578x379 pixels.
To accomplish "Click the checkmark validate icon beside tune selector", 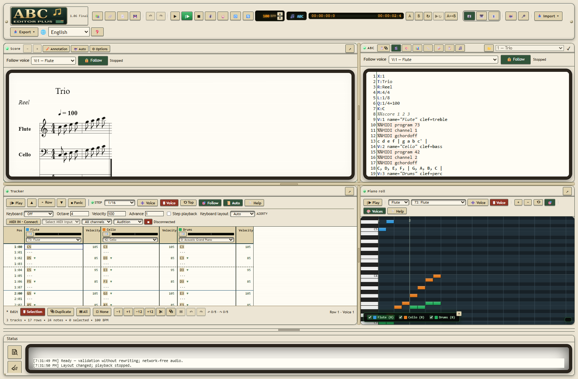I will pos(568,48).
